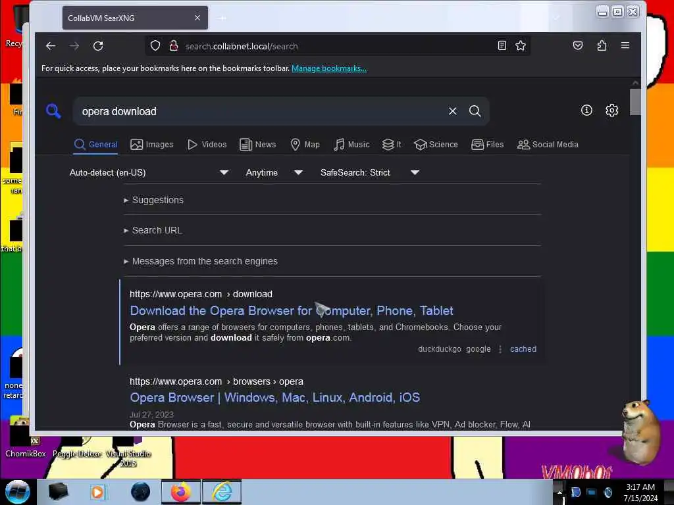Click SearXNG logo magnifier

point(53,110)
